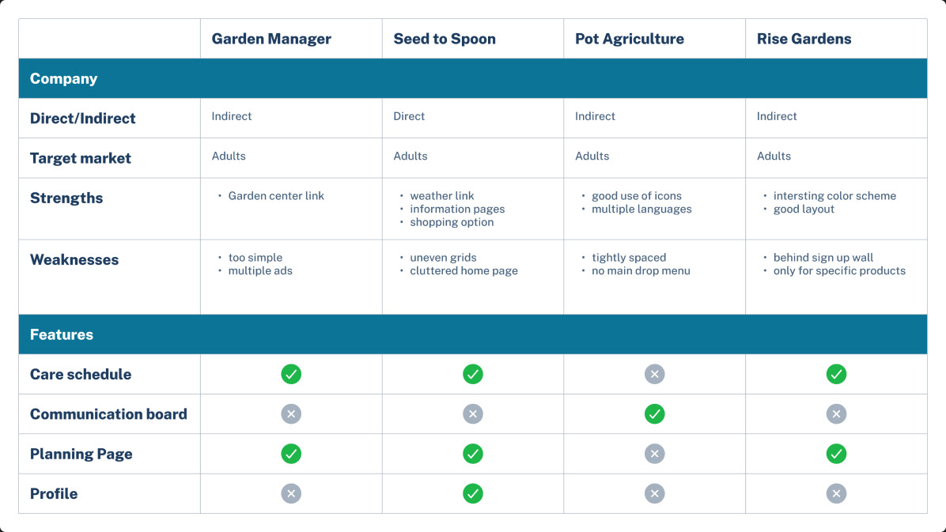Click 'behind sign up wall' weakness text
Image resolution: width=946 pixels, height=532 pixels.
[x=823, y=258]
